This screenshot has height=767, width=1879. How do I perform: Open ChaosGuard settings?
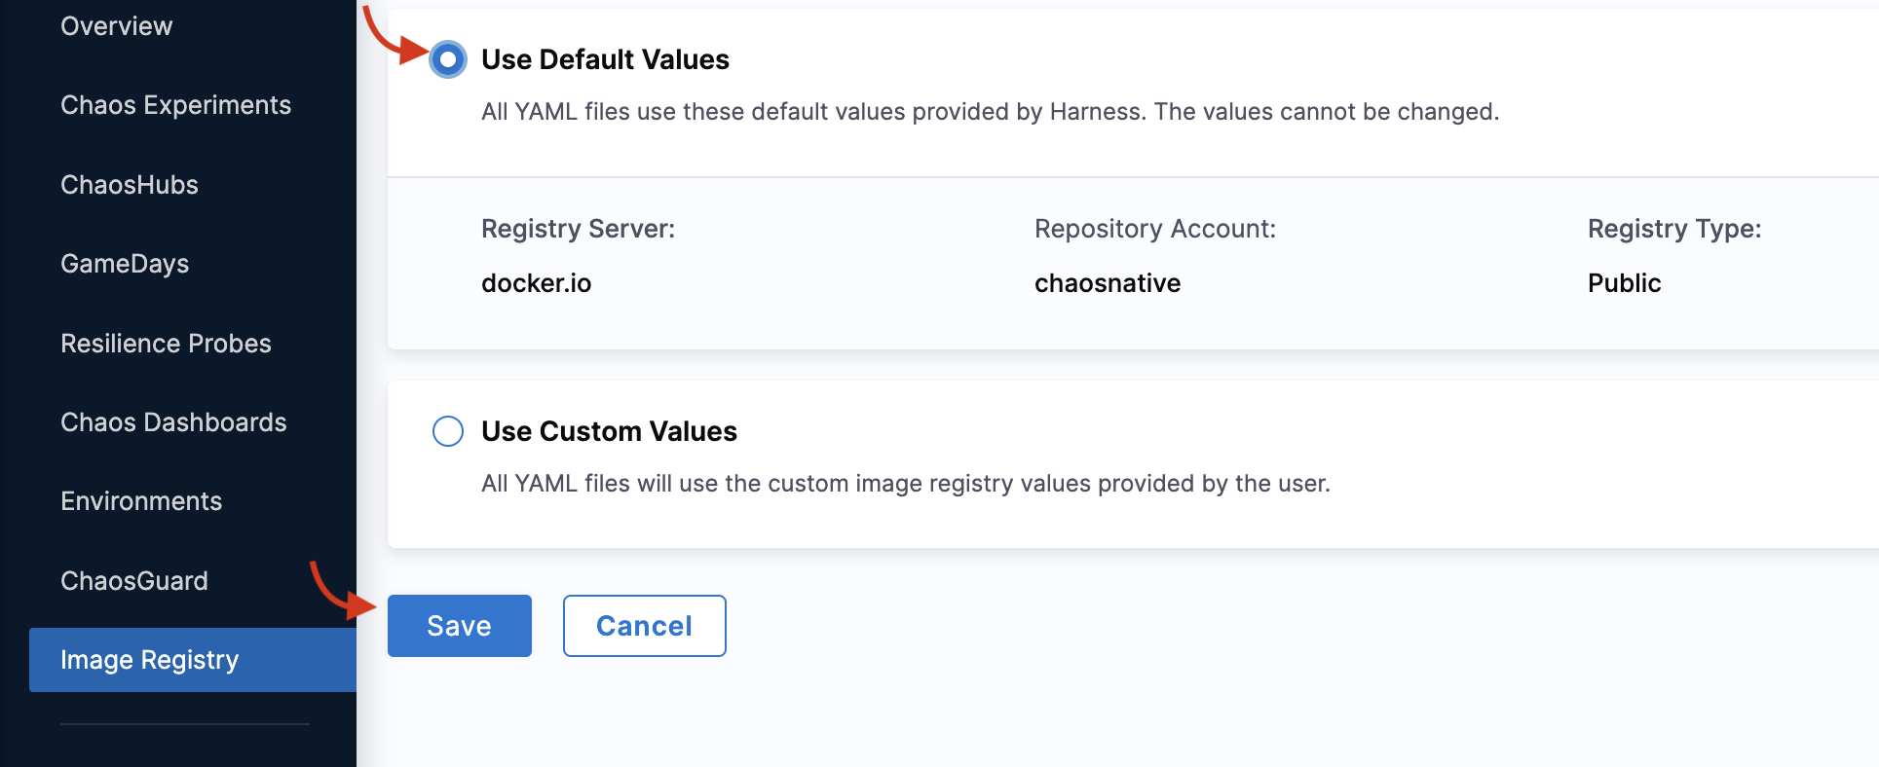point(133,581)
